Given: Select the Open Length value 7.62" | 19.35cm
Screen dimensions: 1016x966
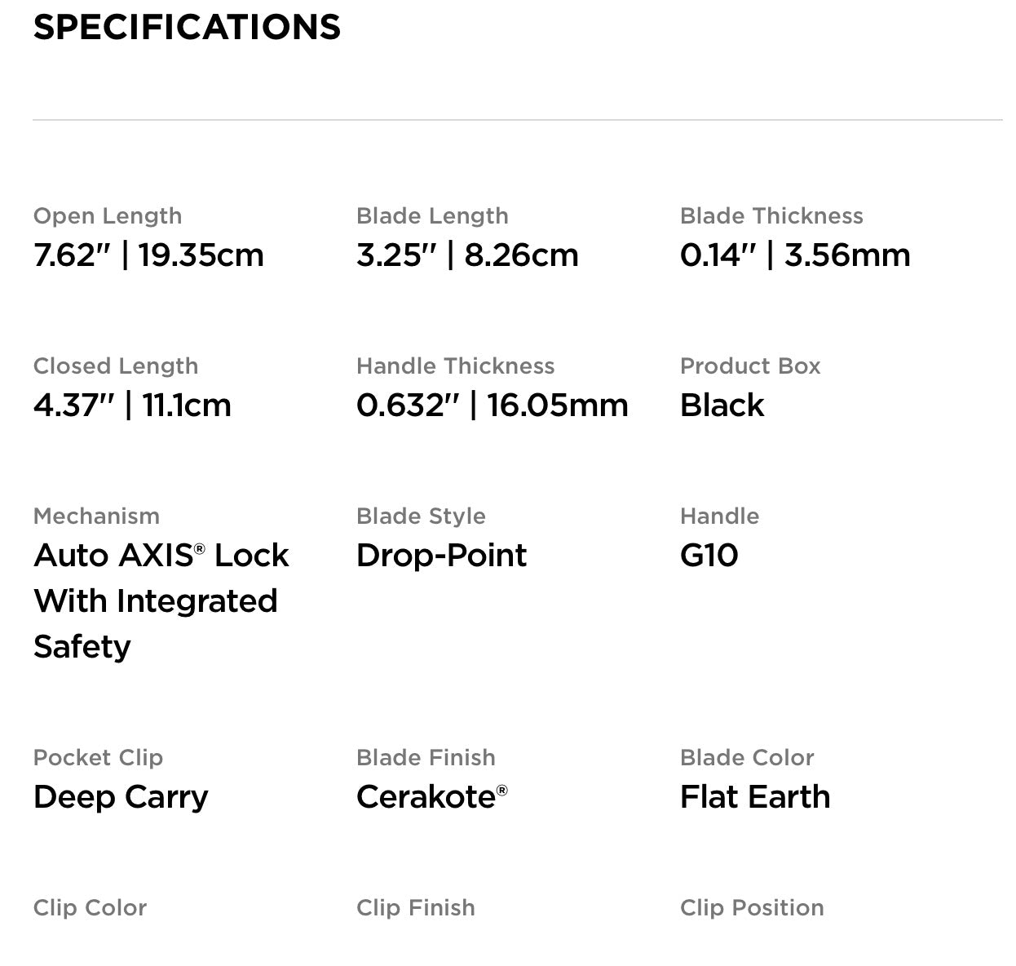Looking at the screenshot, I should pos(148,255).
